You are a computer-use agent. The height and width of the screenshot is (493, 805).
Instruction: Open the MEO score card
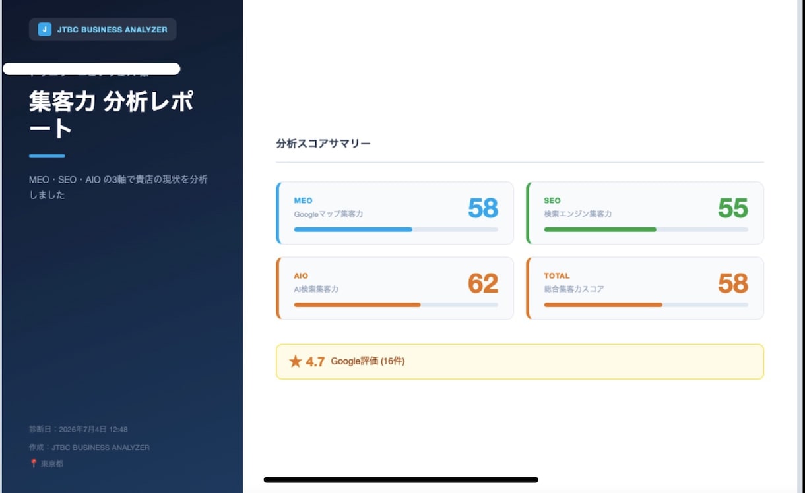[395, 213]
